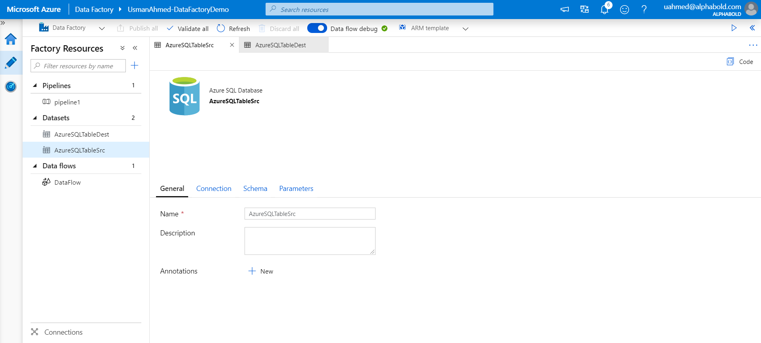Click Validate all
Screen dimensions: 761x343
188,28
